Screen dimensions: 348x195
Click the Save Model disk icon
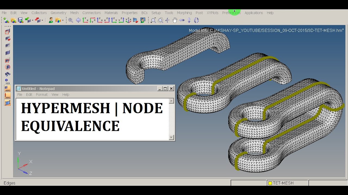pyautogui.click(x=20, y=20)
